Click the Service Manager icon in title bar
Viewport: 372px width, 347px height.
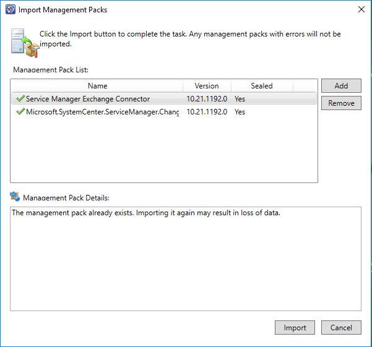(11, 10)
